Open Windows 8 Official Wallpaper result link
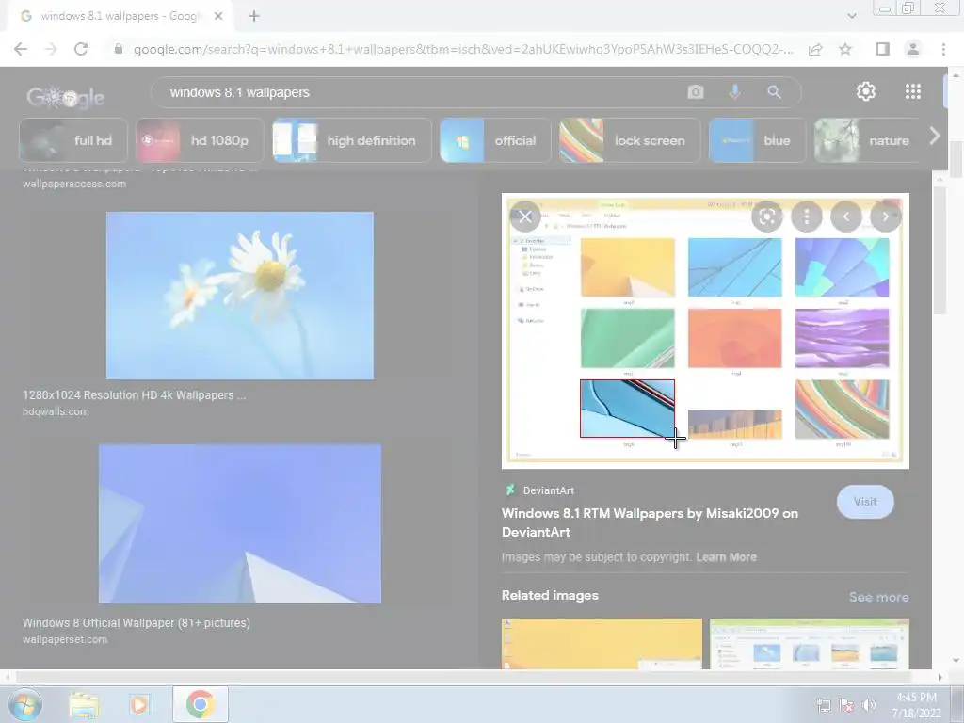Image resolution: width=964 pixels, height=723 pixels. click(137, 623)
